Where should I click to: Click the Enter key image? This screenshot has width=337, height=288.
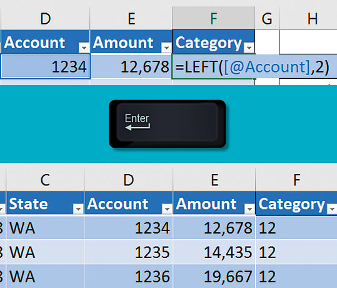167,124
